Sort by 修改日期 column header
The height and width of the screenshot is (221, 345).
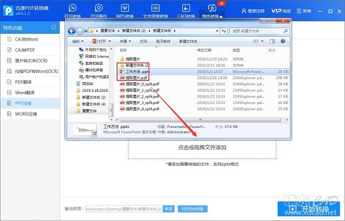pos(204,51)
